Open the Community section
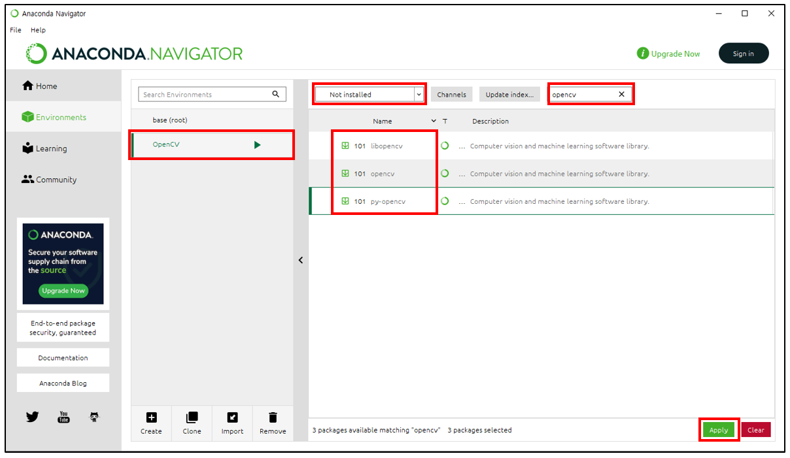This screenshot has height=458, width=790. coord(63,180)
